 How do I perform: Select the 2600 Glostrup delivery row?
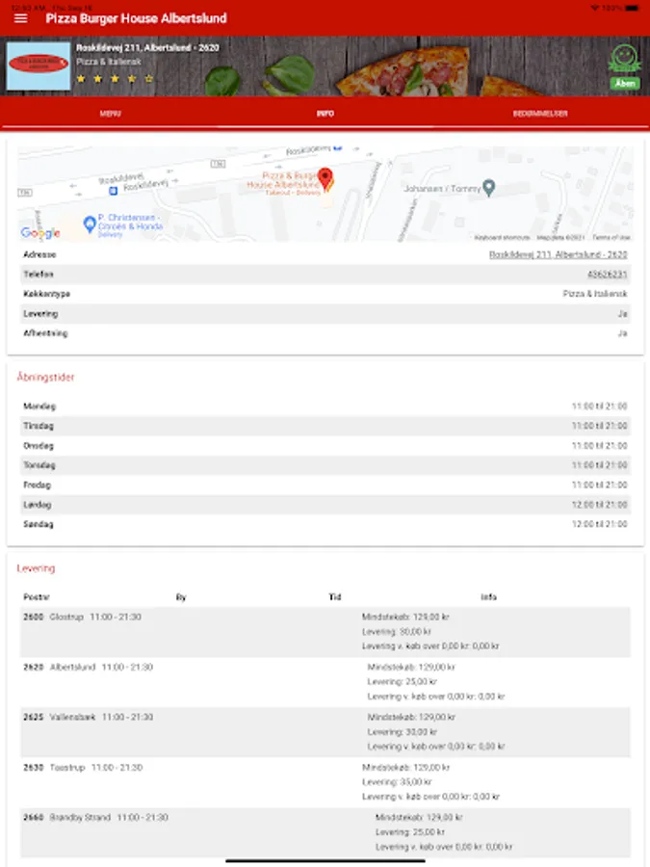(325, 631)
